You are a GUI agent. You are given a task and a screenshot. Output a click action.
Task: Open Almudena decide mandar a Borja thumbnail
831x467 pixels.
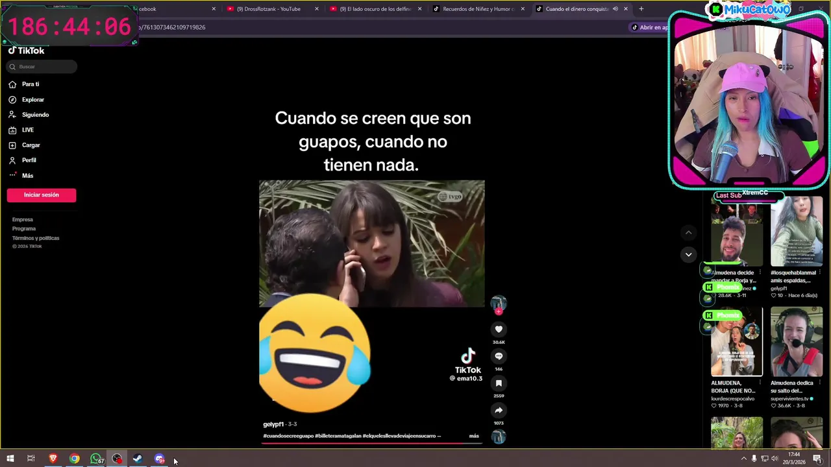tap(737, 232)
